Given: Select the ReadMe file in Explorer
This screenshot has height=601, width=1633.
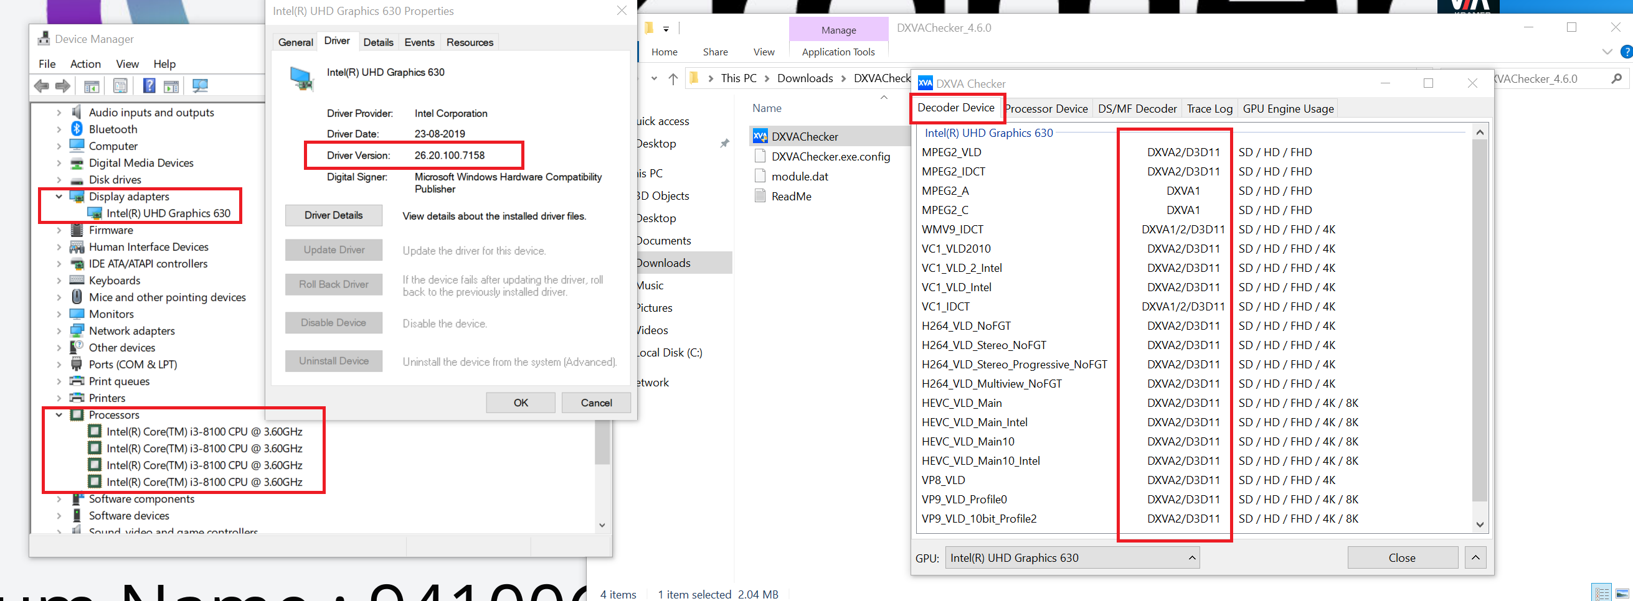Looking at the screenshot, I should 790,197.
